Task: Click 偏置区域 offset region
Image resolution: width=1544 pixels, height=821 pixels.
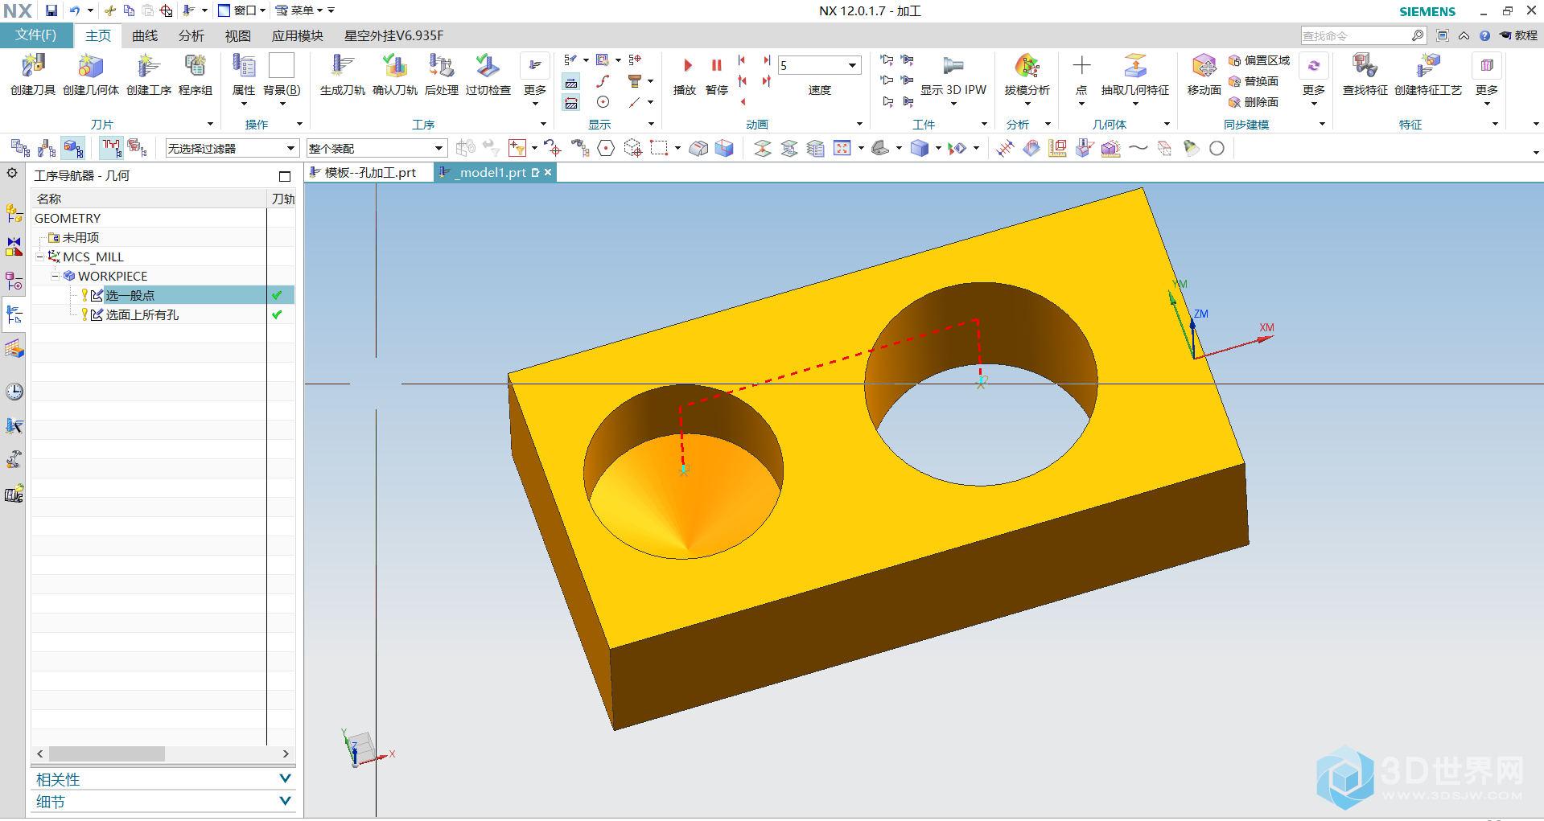Action: click(1259, 60)
